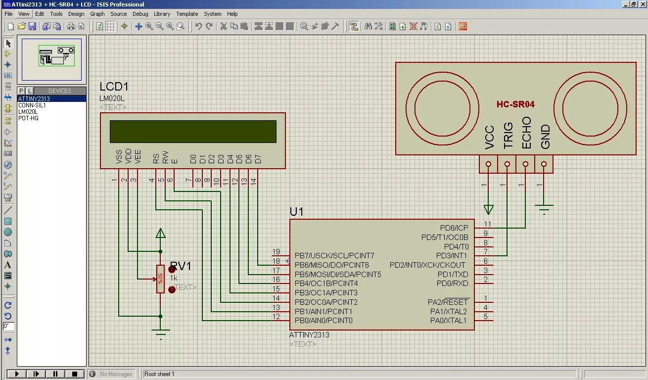This screenshot has width=648, height=380.
Task: Flip horizontally with mirror X icon
Action: click(8, 340)
